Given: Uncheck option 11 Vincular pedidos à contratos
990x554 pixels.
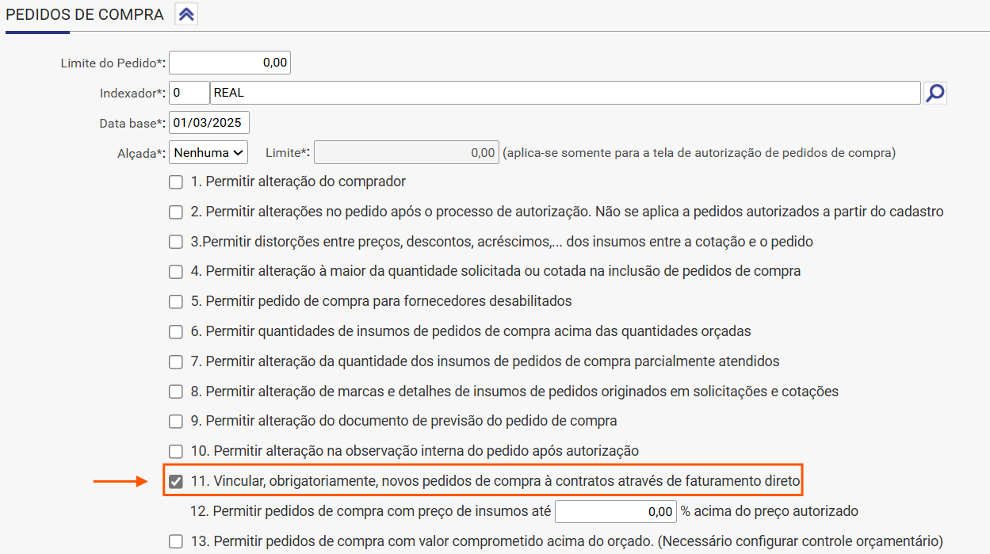Looking at the screenshot, I should [176, 481].
